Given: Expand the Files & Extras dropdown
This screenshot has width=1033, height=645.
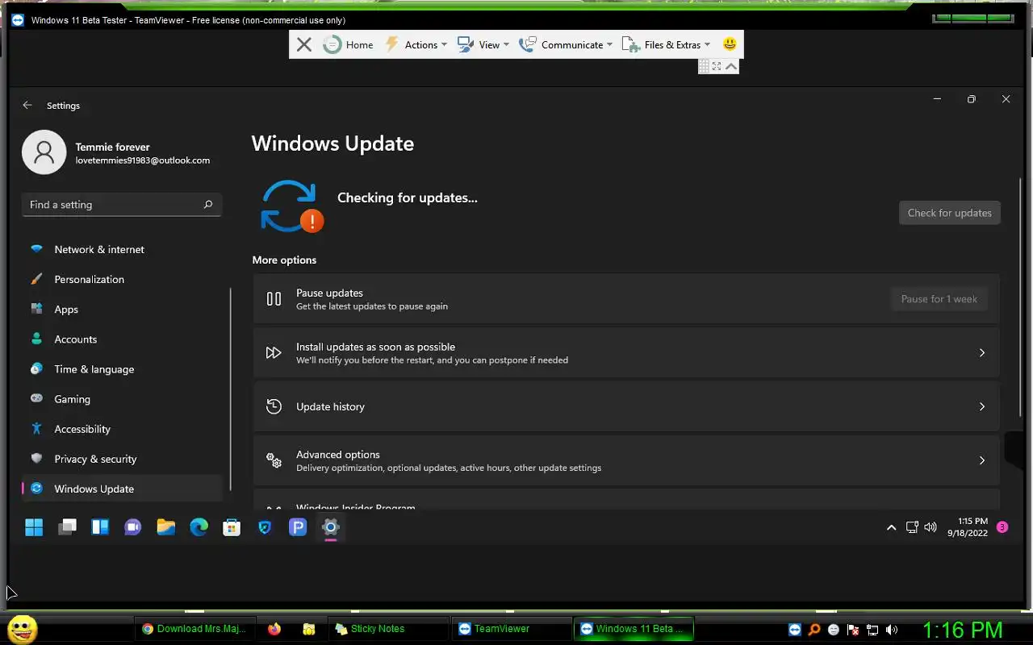Looking at the screenshot, I should (667, 45).
